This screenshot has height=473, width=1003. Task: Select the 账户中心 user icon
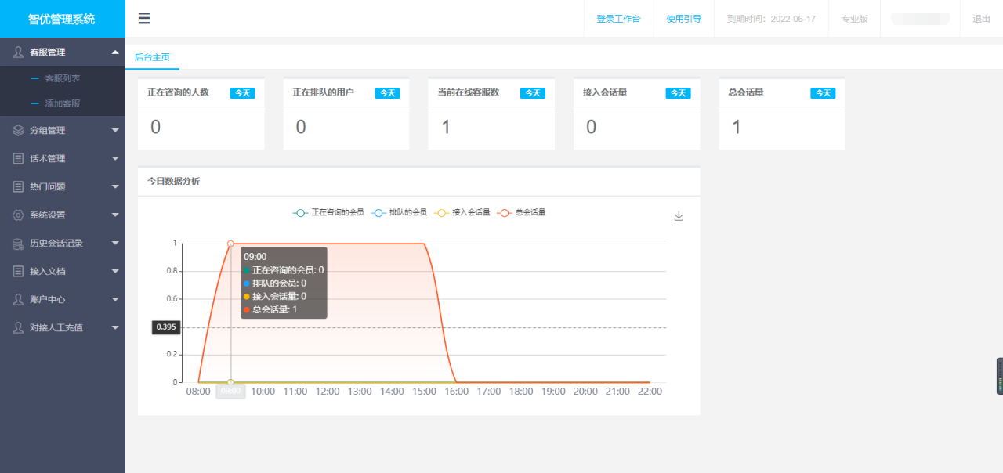[x=17, y=299]
